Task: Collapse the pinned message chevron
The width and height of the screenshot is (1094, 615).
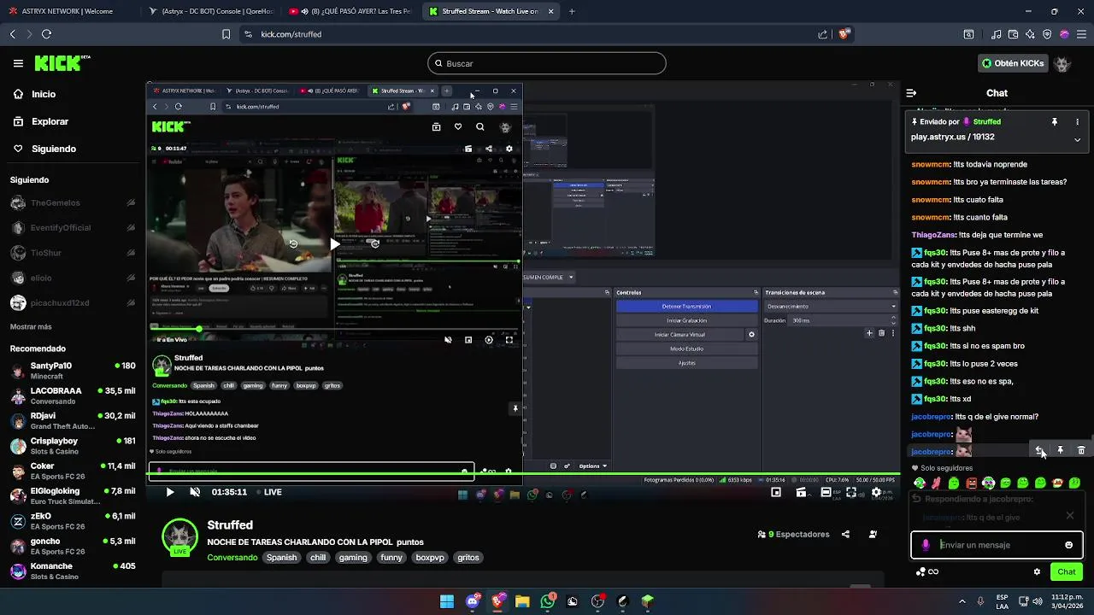Action: click(x=1077, y=139)
